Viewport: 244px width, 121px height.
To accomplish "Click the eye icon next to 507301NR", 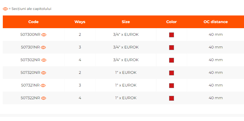I will 43,47.
